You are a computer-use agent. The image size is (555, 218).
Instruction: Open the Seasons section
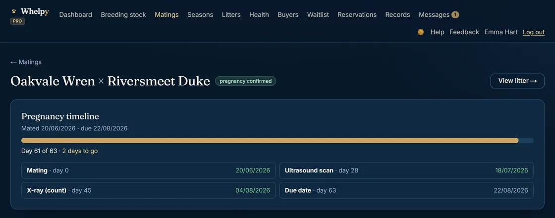200,15
